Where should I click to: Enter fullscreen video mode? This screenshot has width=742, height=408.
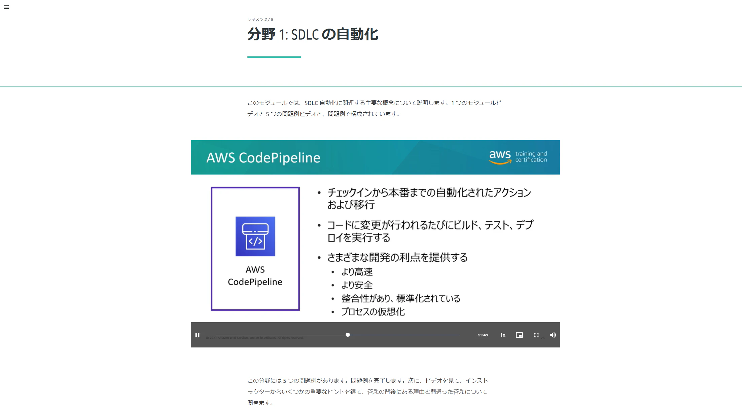(536, 335)
